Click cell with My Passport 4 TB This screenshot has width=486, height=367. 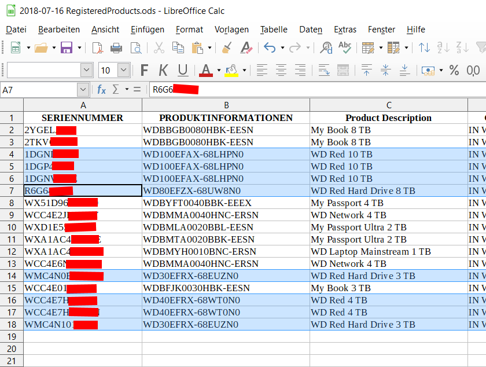click(389, 203)
